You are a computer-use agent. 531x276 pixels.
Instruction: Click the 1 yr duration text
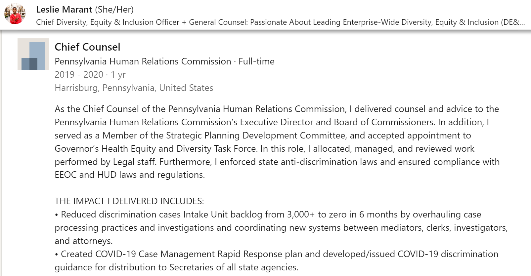[x=118, y=75]
